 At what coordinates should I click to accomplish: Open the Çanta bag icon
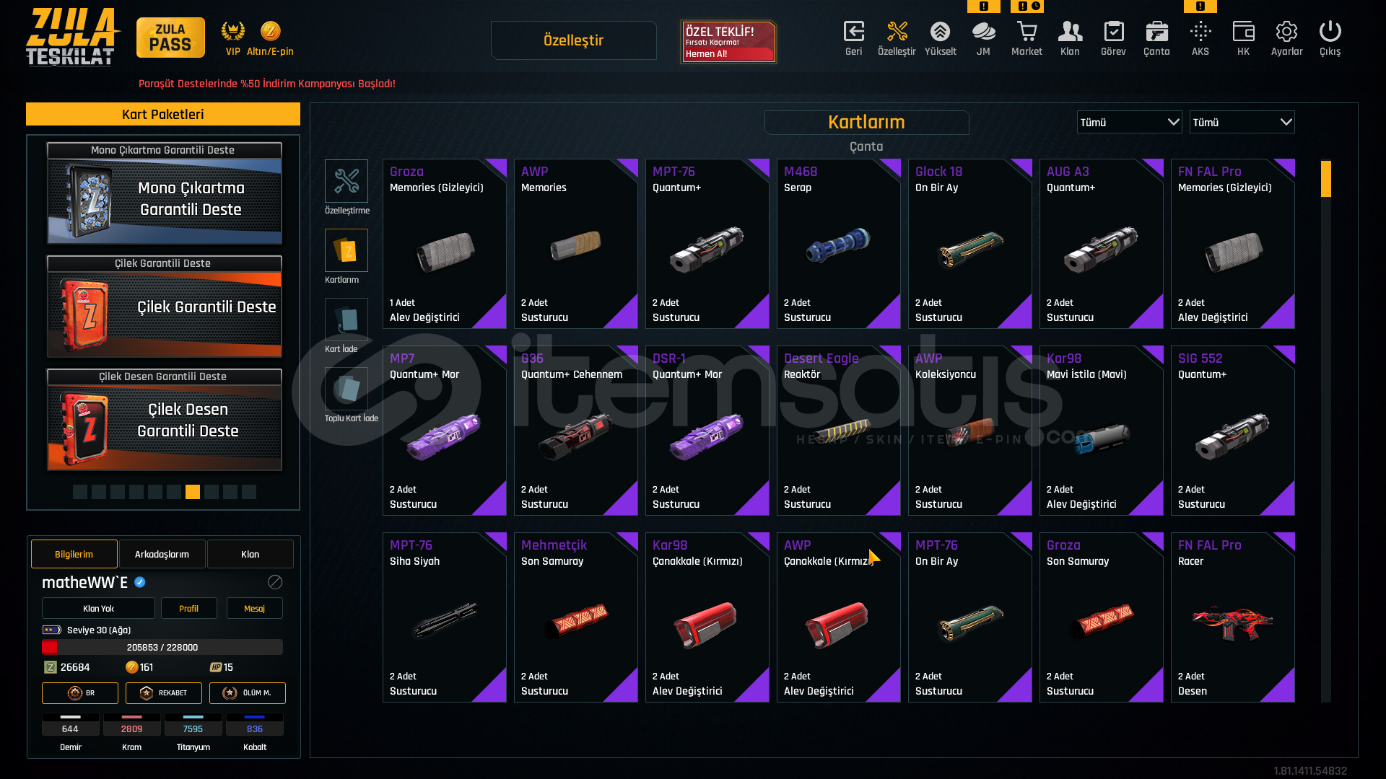coord(1156,32)
